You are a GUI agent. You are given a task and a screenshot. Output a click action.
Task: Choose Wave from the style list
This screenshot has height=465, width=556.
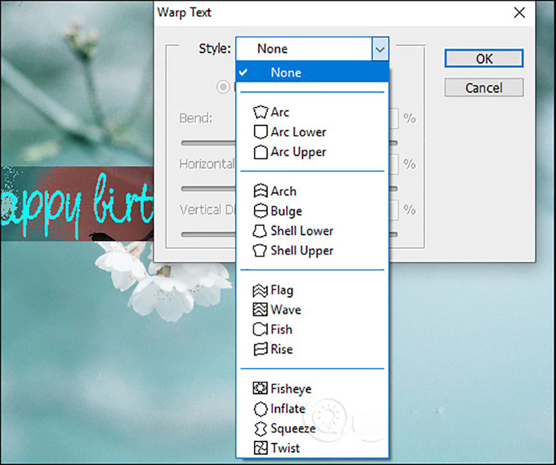[x=285, y=310]
